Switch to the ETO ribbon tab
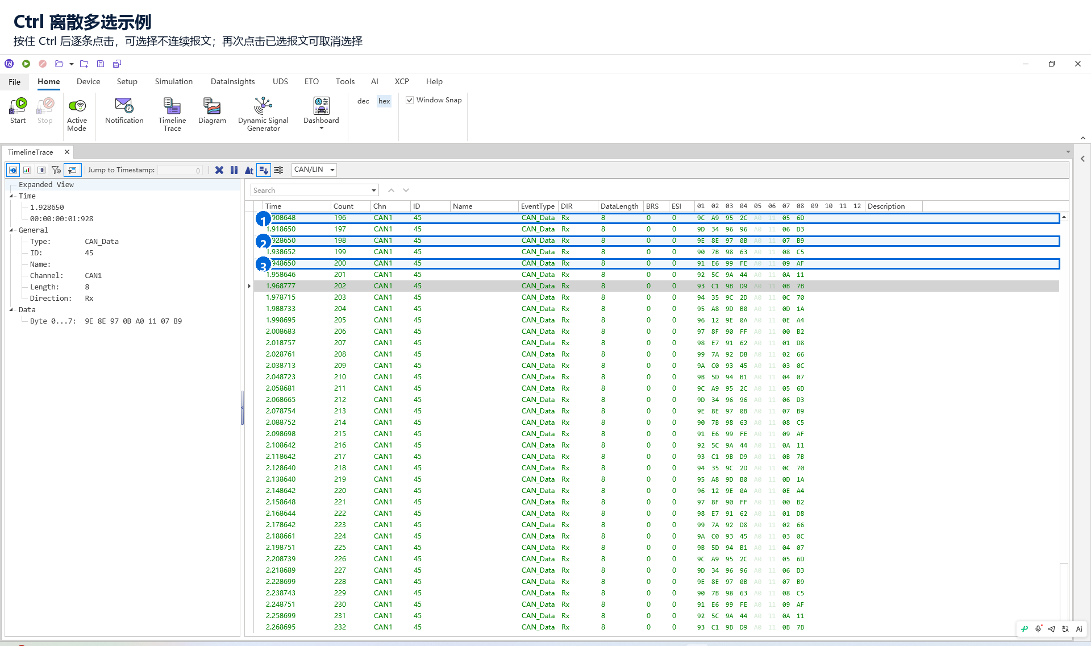 click(x=311, y=81)
